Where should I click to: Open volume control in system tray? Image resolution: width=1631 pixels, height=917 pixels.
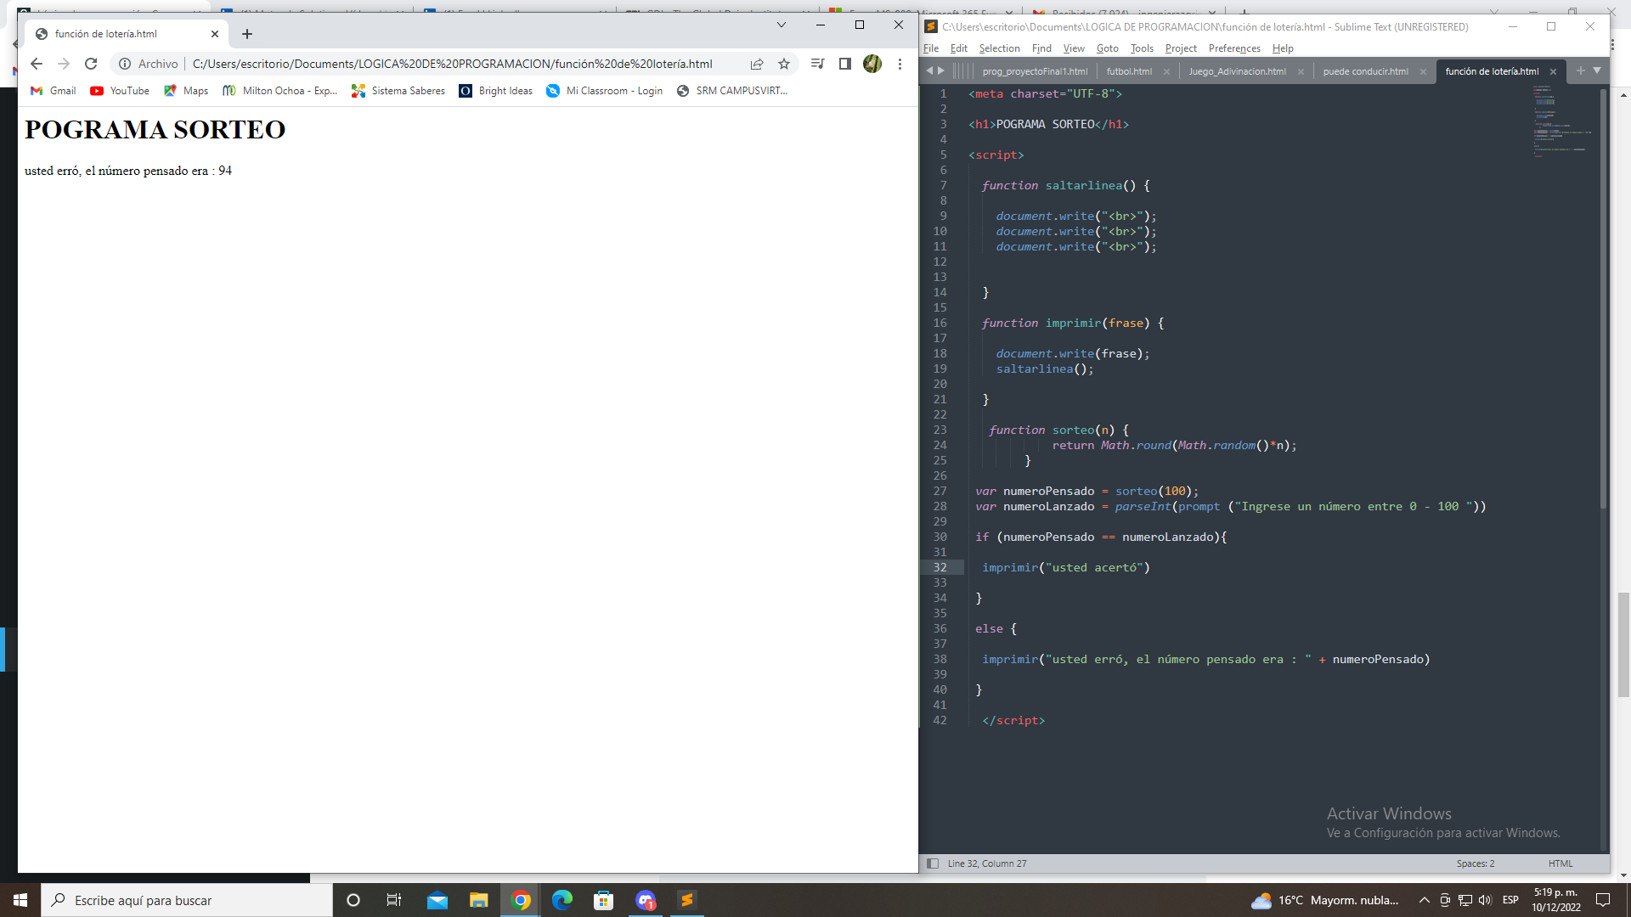[1485, 900]
